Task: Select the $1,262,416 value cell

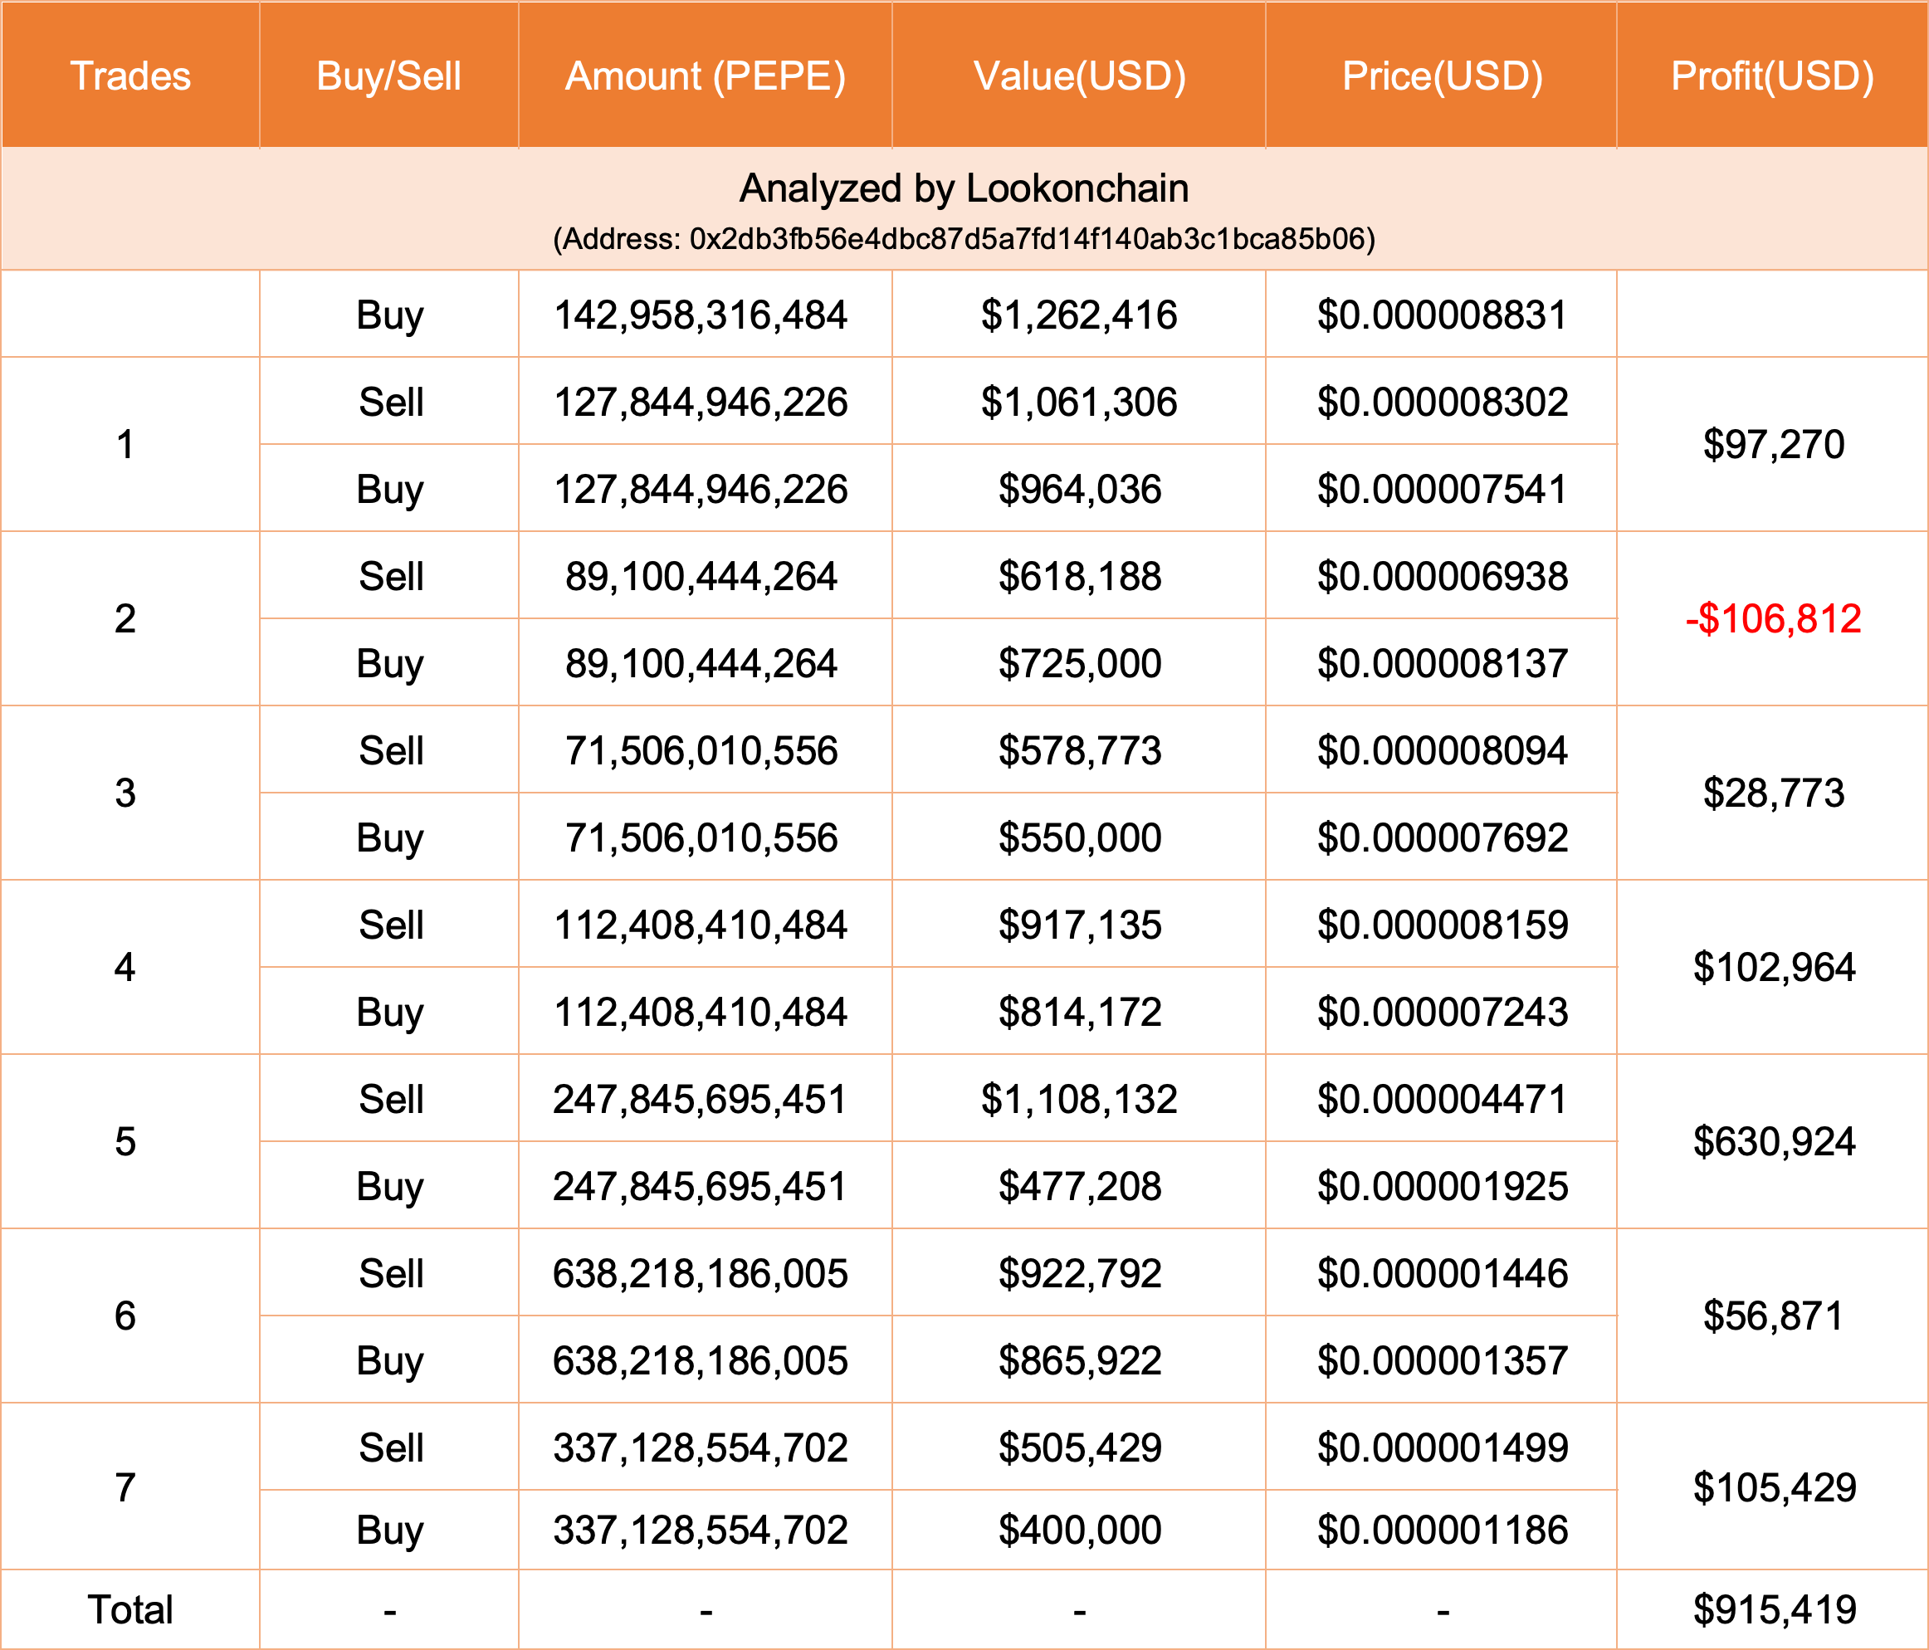Action: [x=1079, y=315]
